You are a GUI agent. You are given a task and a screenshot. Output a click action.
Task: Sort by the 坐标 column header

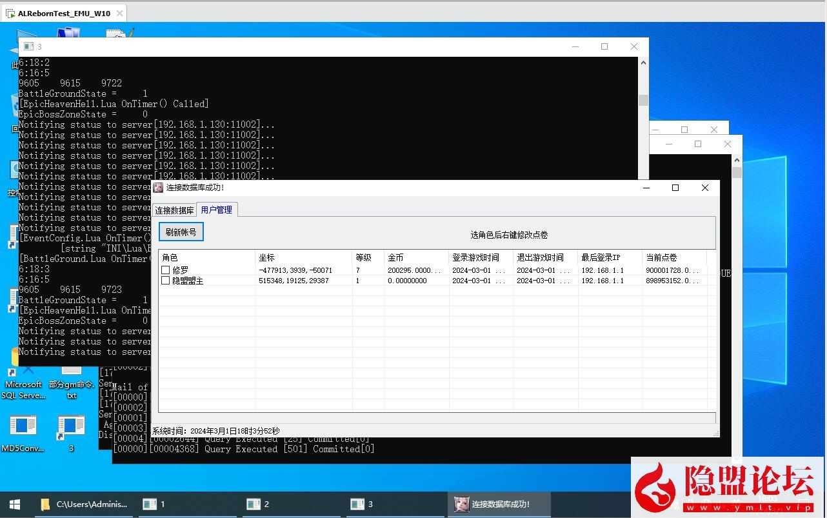coord(304,257)
